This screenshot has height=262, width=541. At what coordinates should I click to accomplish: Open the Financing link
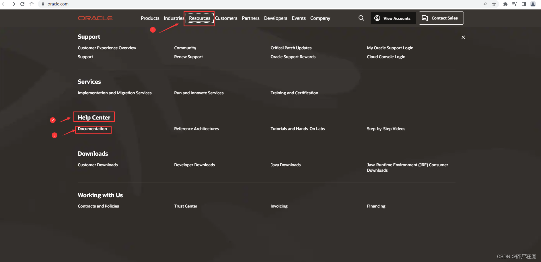[376, 206]
